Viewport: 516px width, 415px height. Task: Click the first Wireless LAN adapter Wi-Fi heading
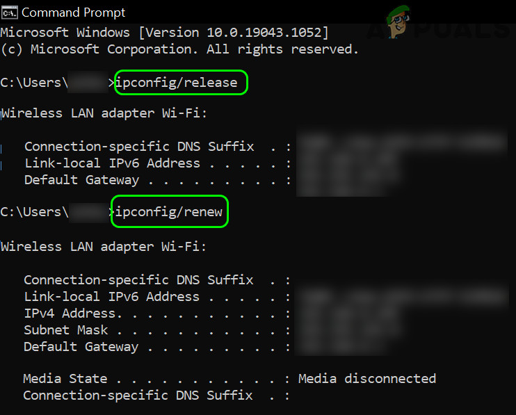[x=104, y=113]
